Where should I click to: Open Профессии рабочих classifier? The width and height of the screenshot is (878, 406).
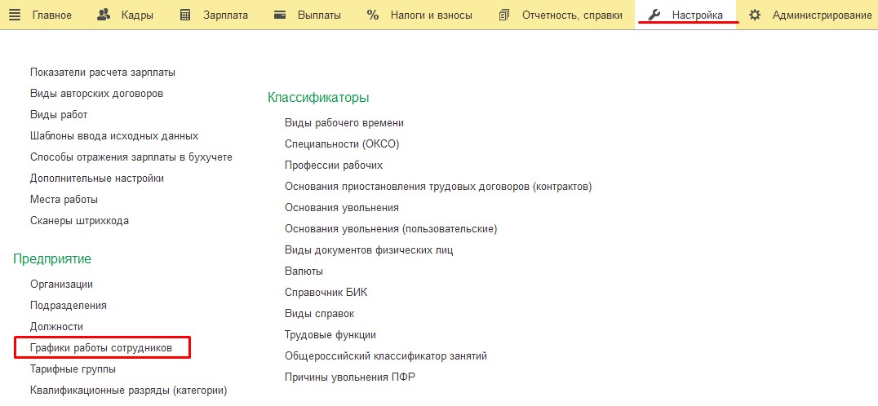click(x=334, y=165)
